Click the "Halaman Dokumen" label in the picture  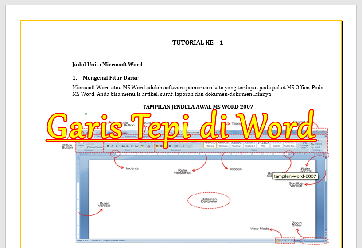tap(209, 200)
